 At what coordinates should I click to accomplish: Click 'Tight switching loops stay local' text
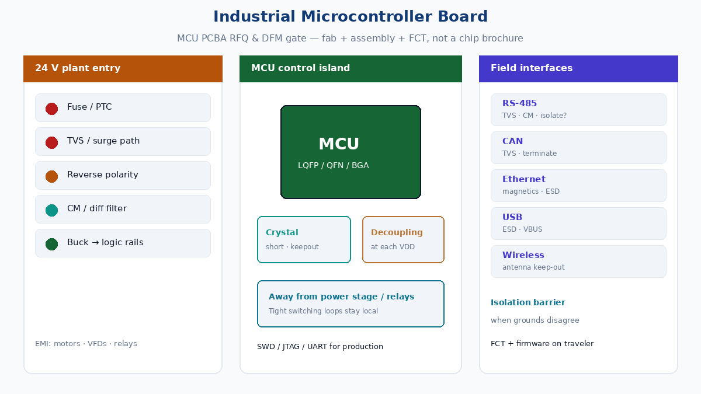pos(323,311)
